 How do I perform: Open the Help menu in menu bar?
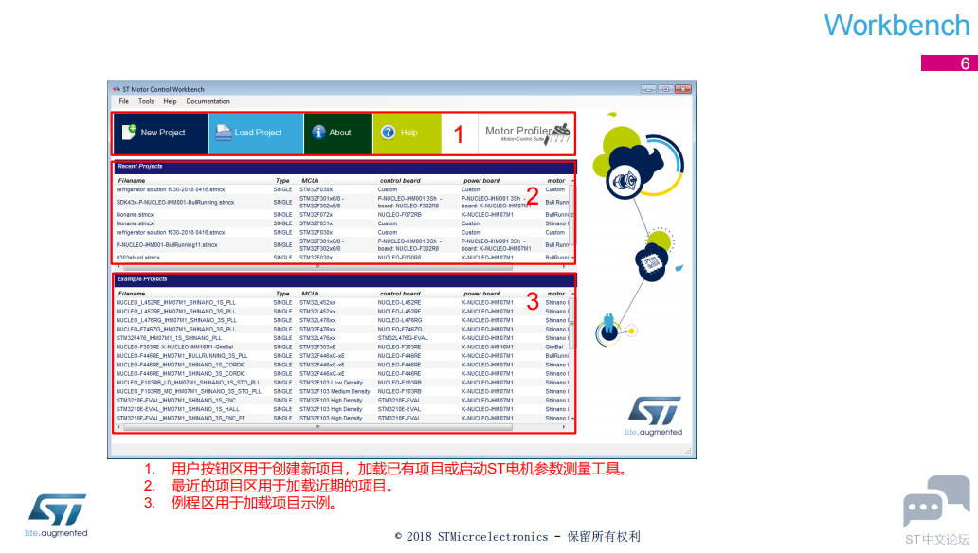(x=170, y=101)
